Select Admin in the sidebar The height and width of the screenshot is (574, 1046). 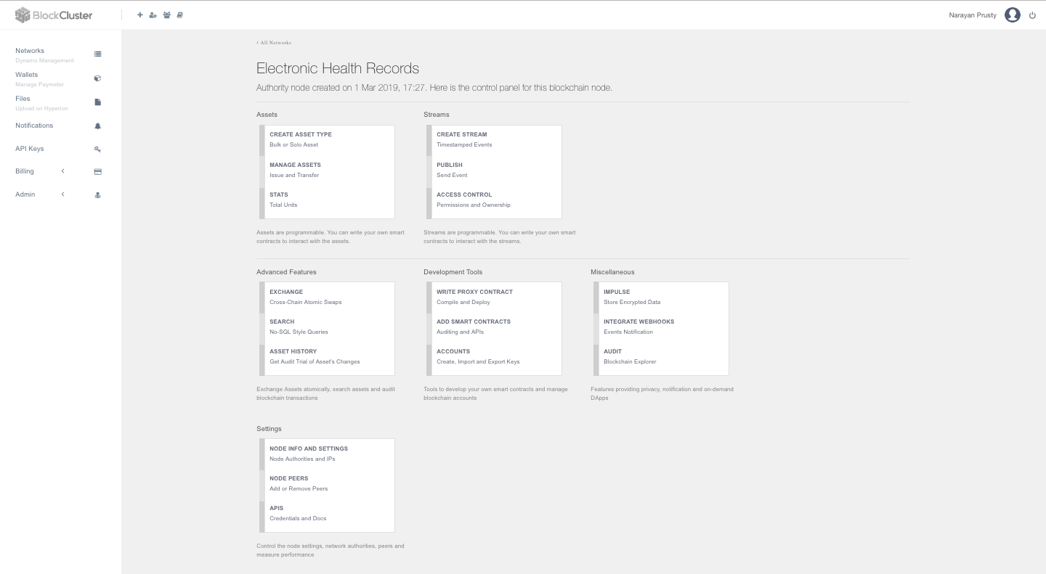(x=25, y=194)
